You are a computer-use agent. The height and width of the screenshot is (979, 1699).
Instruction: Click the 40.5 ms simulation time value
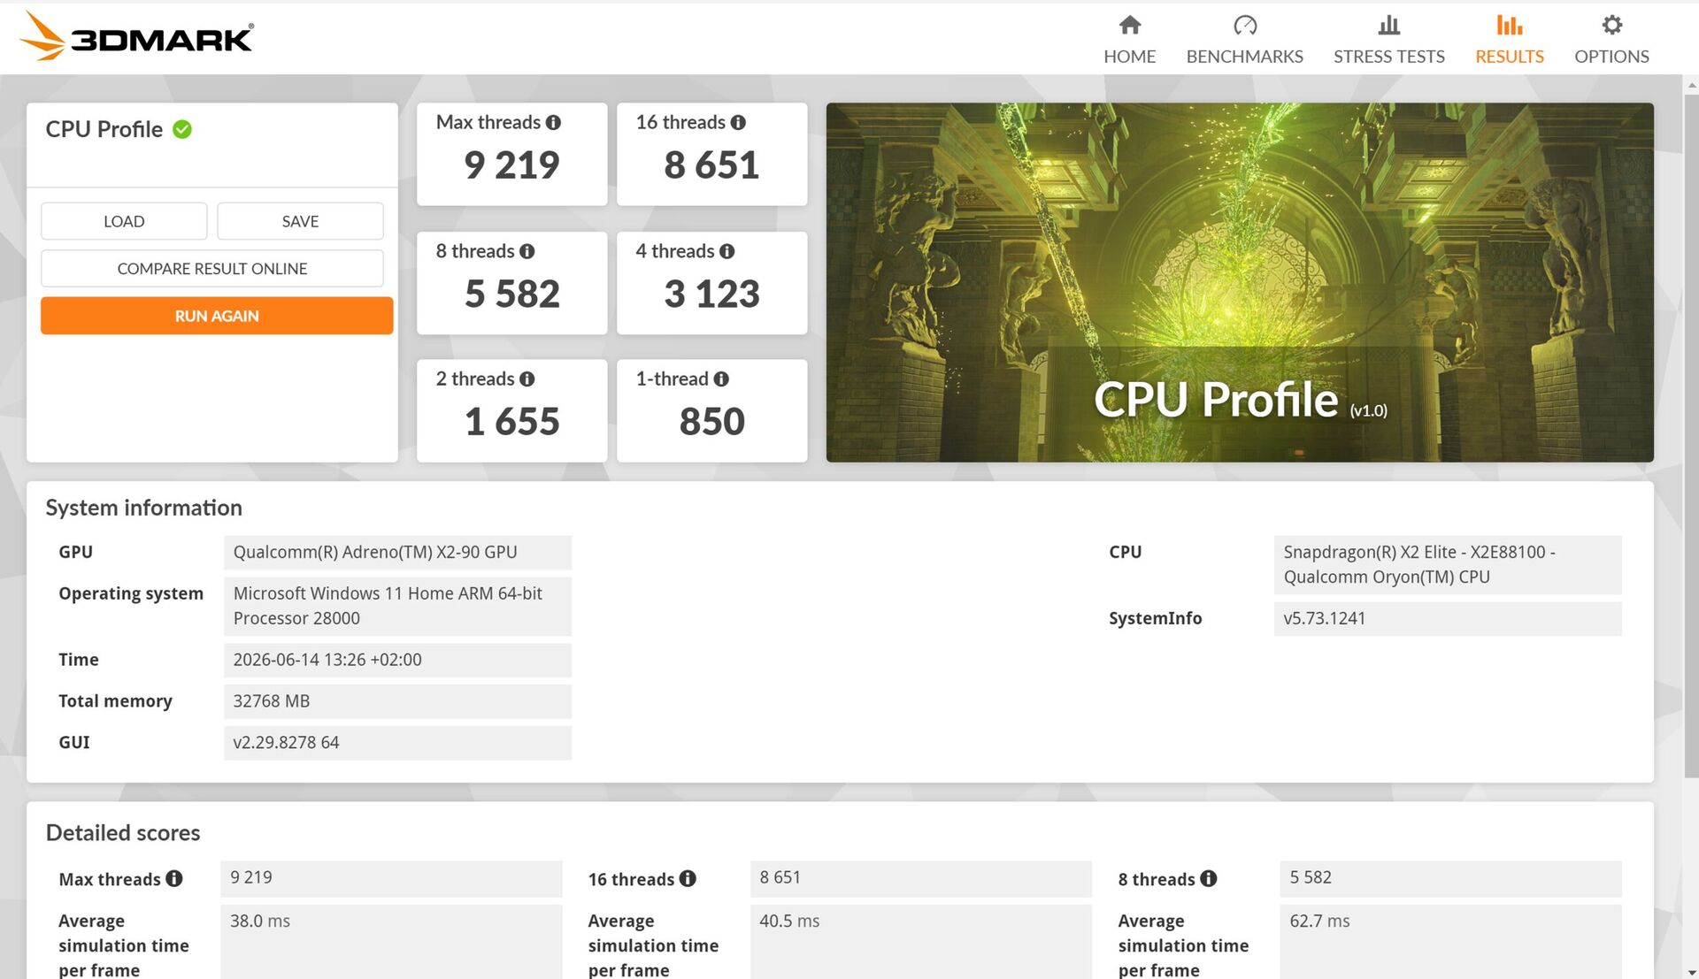pos(921,941)
